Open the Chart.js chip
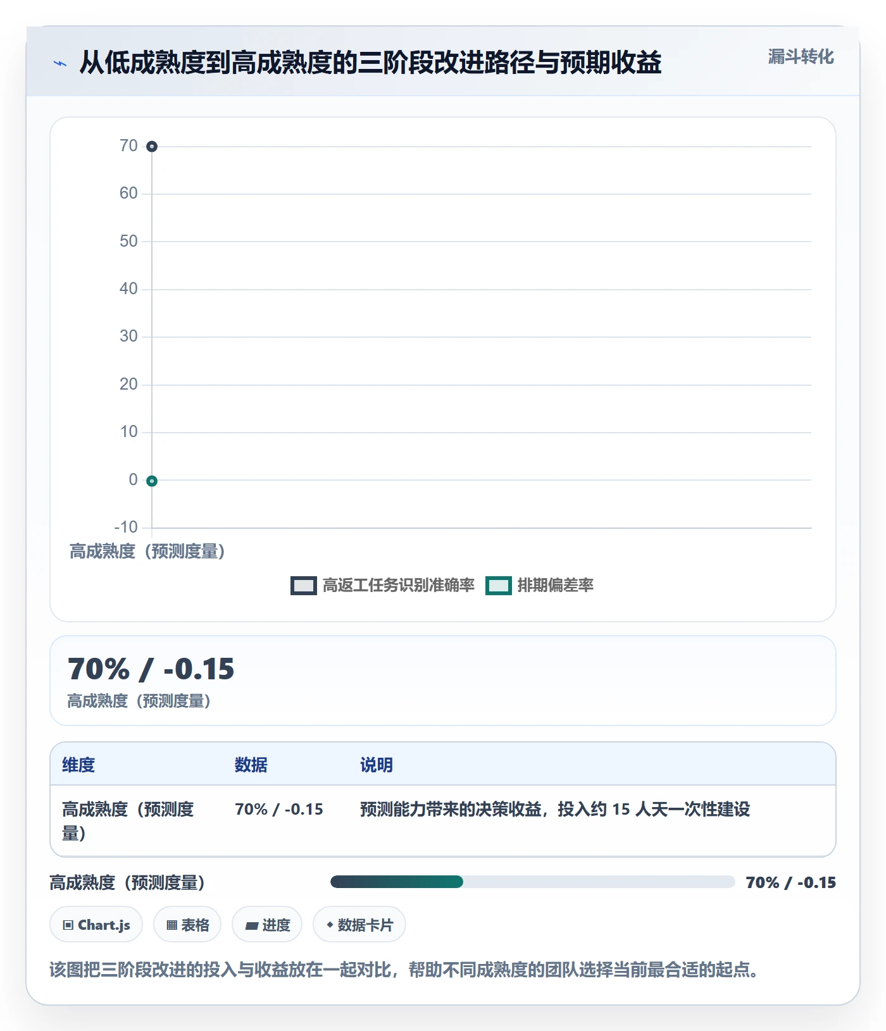Viewport: 886px width, 1031px height. [x=96, y=925]
